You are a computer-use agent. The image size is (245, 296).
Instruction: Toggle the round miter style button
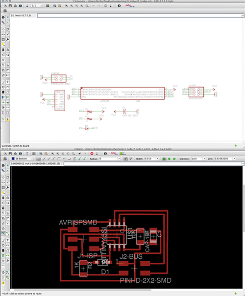pos(126,159)
